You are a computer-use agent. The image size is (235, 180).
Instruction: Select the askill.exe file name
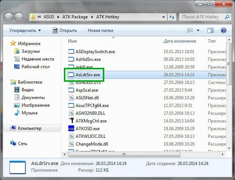pos(84,67)
